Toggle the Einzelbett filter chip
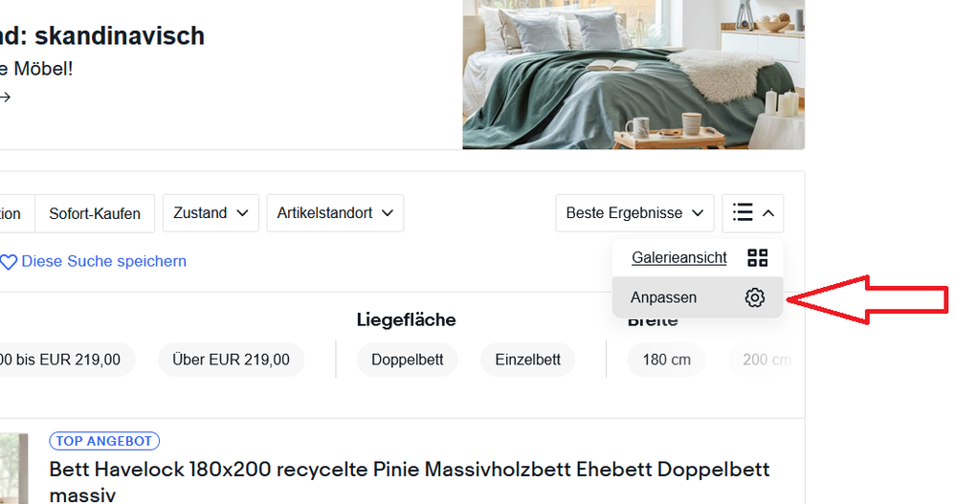This screenshot has width=956, height=504. [x=527, y=360]
